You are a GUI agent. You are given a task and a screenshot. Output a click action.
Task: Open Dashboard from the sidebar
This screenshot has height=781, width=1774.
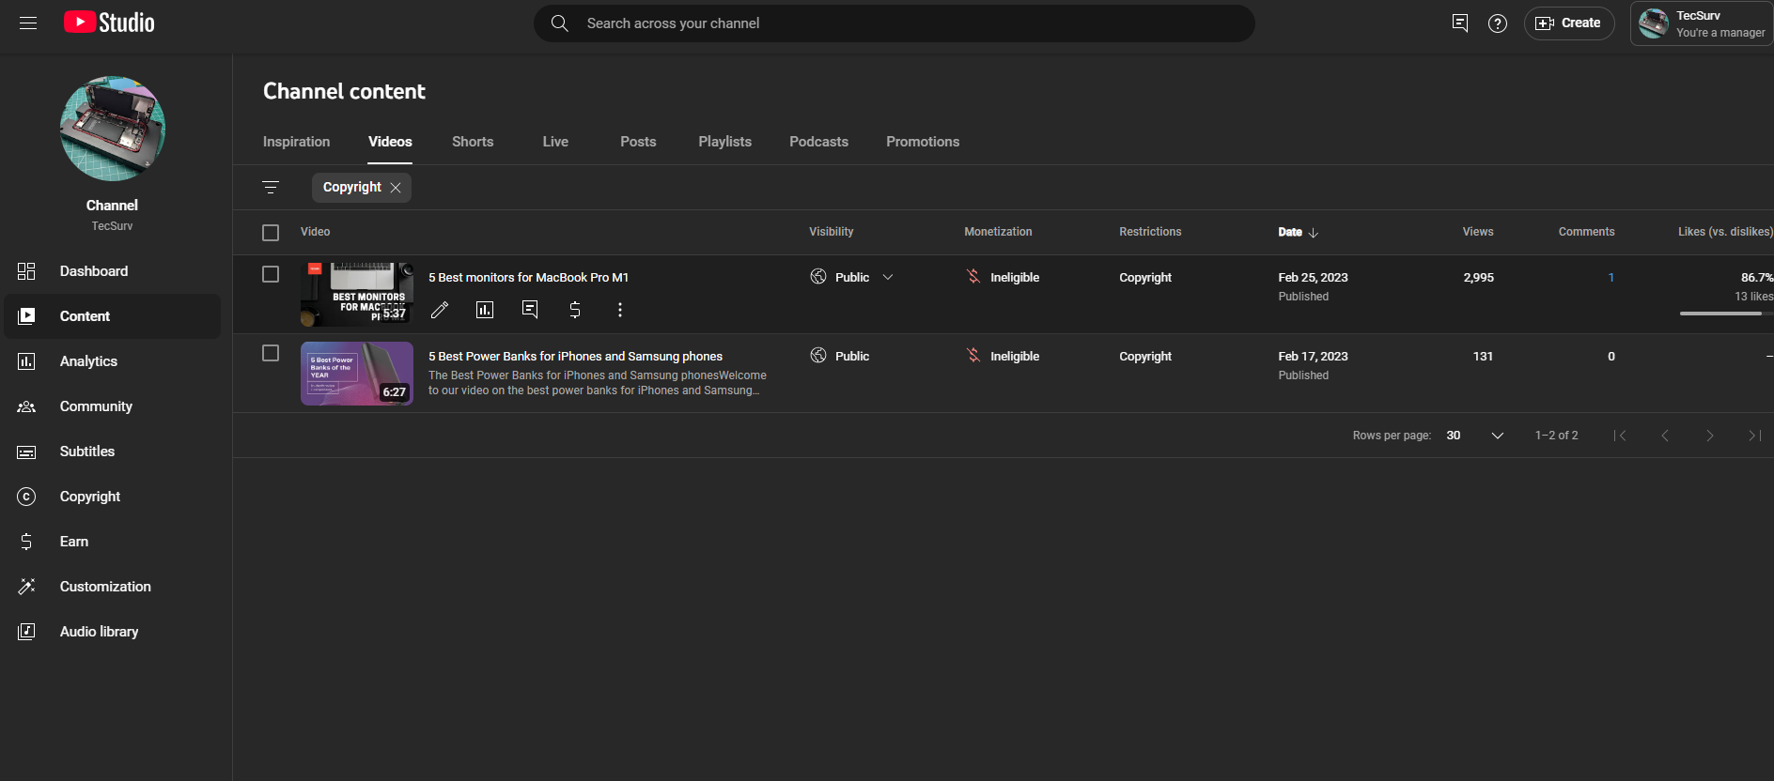(113, 271)
